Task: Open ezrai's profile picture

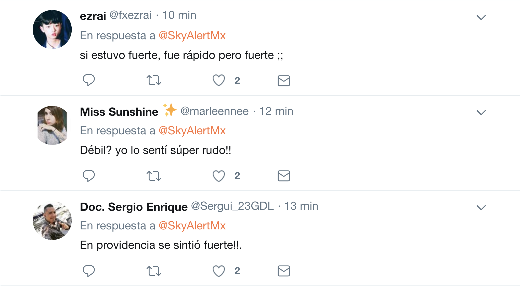Action: [52, 29]
